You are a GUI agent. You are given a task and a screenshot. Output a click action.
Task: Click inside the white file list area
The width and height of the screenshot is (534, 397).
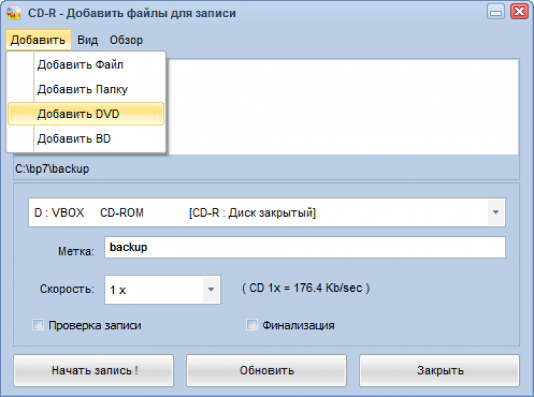click(x=342, y=107)
